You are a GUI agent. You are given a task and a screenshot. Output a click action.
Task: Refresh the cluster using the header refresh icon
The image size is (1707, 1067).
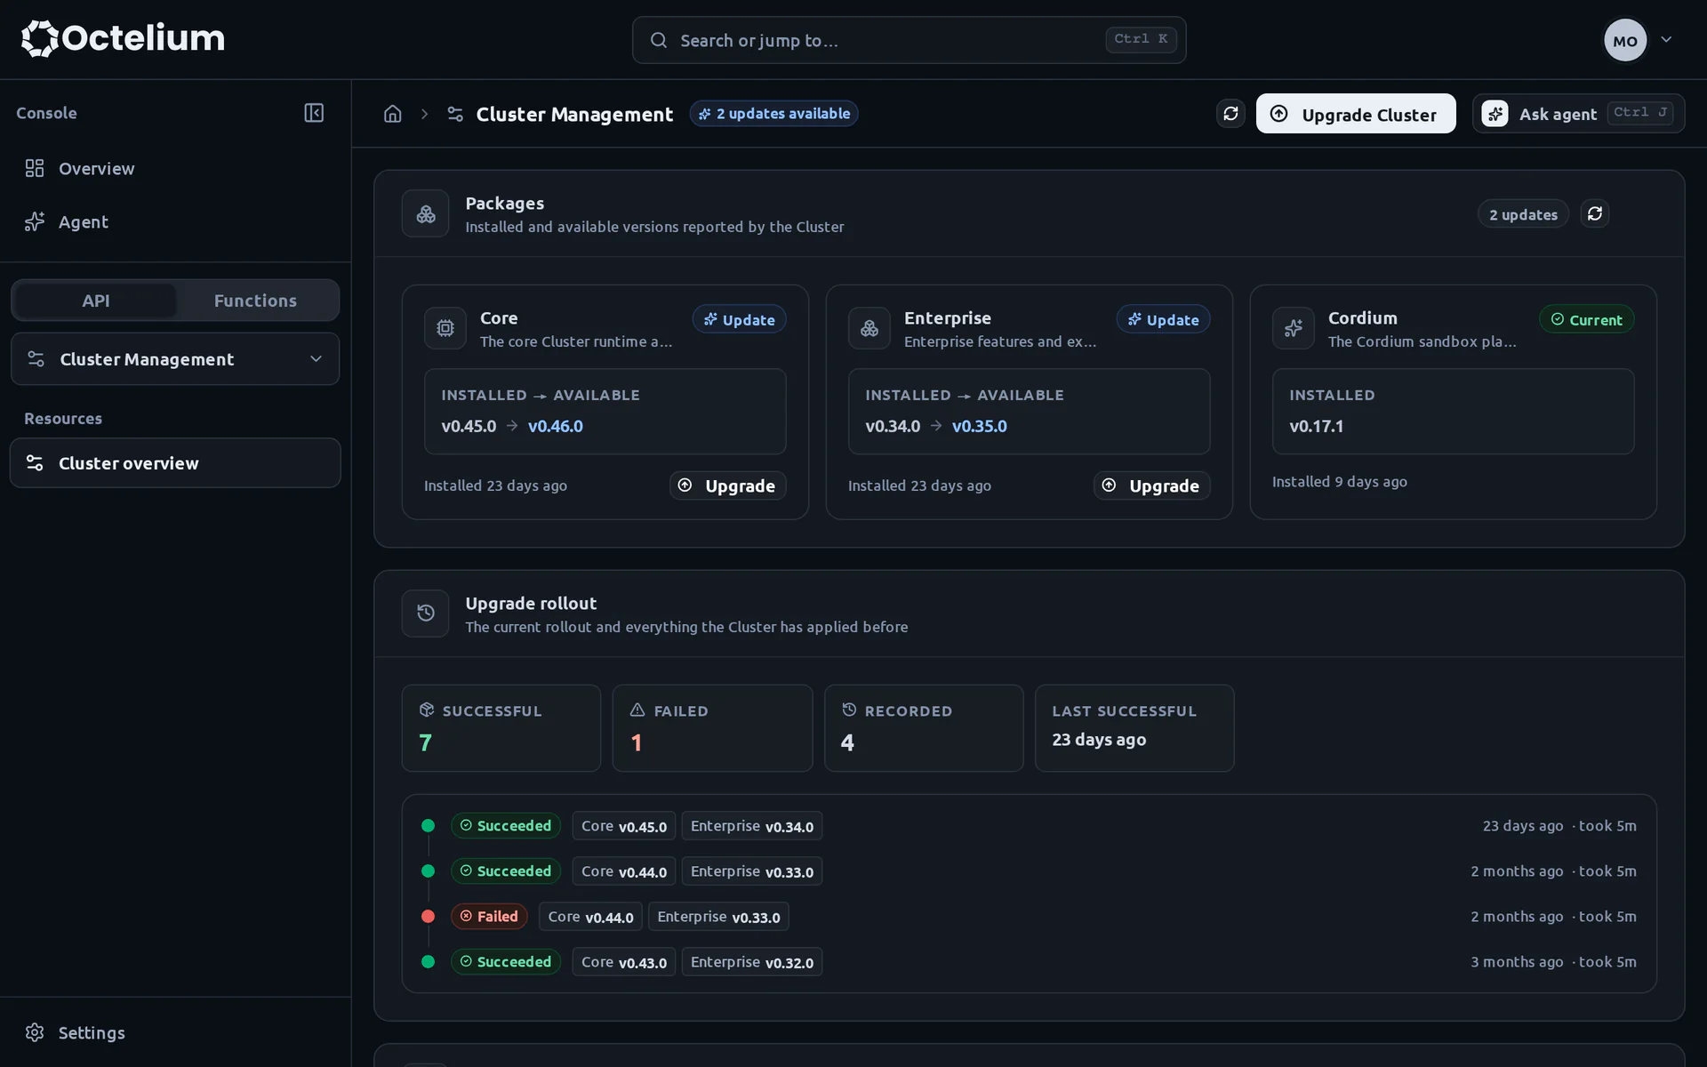(1230, 113)
